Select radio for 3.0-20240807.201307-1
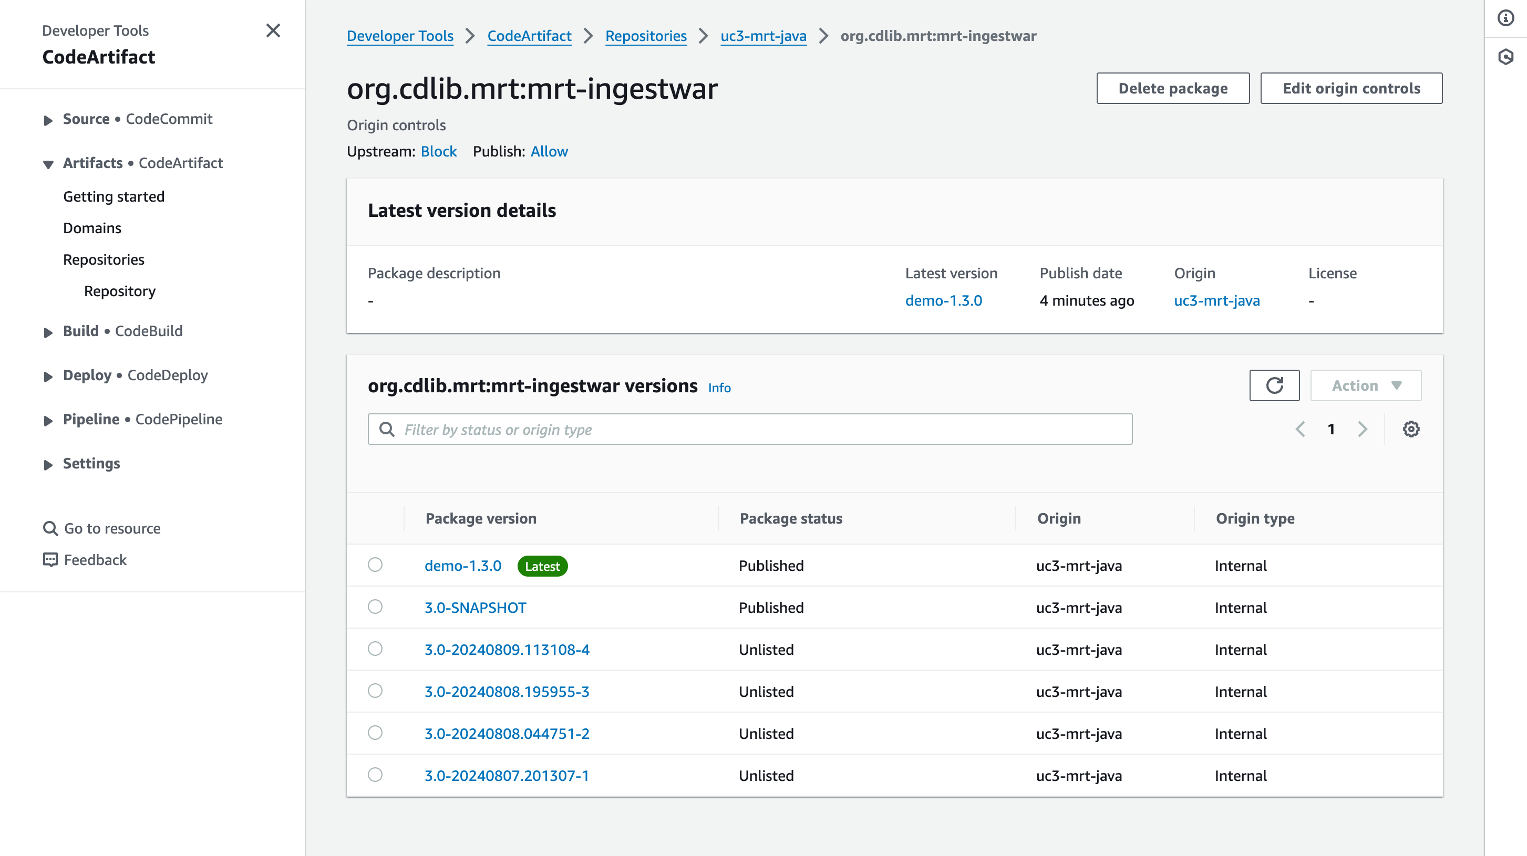 pyautogui.click(x=375, y=775)
